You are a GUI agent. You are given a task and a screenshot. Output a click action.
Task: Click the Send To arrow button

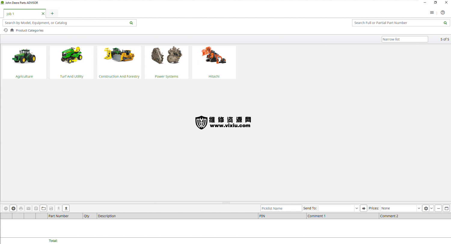coord(364,208)
